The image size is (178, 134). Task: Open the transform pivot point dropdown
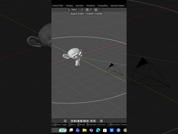pos(83,10)
